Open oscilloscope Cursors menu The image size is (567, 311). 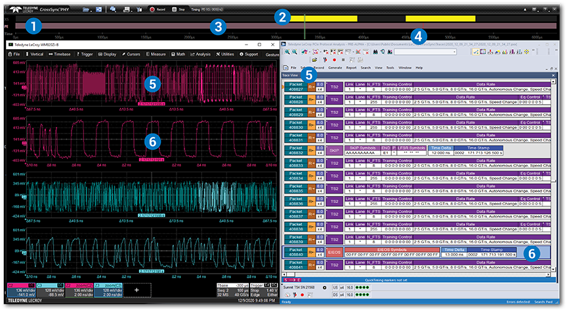(x=131, y=54)
